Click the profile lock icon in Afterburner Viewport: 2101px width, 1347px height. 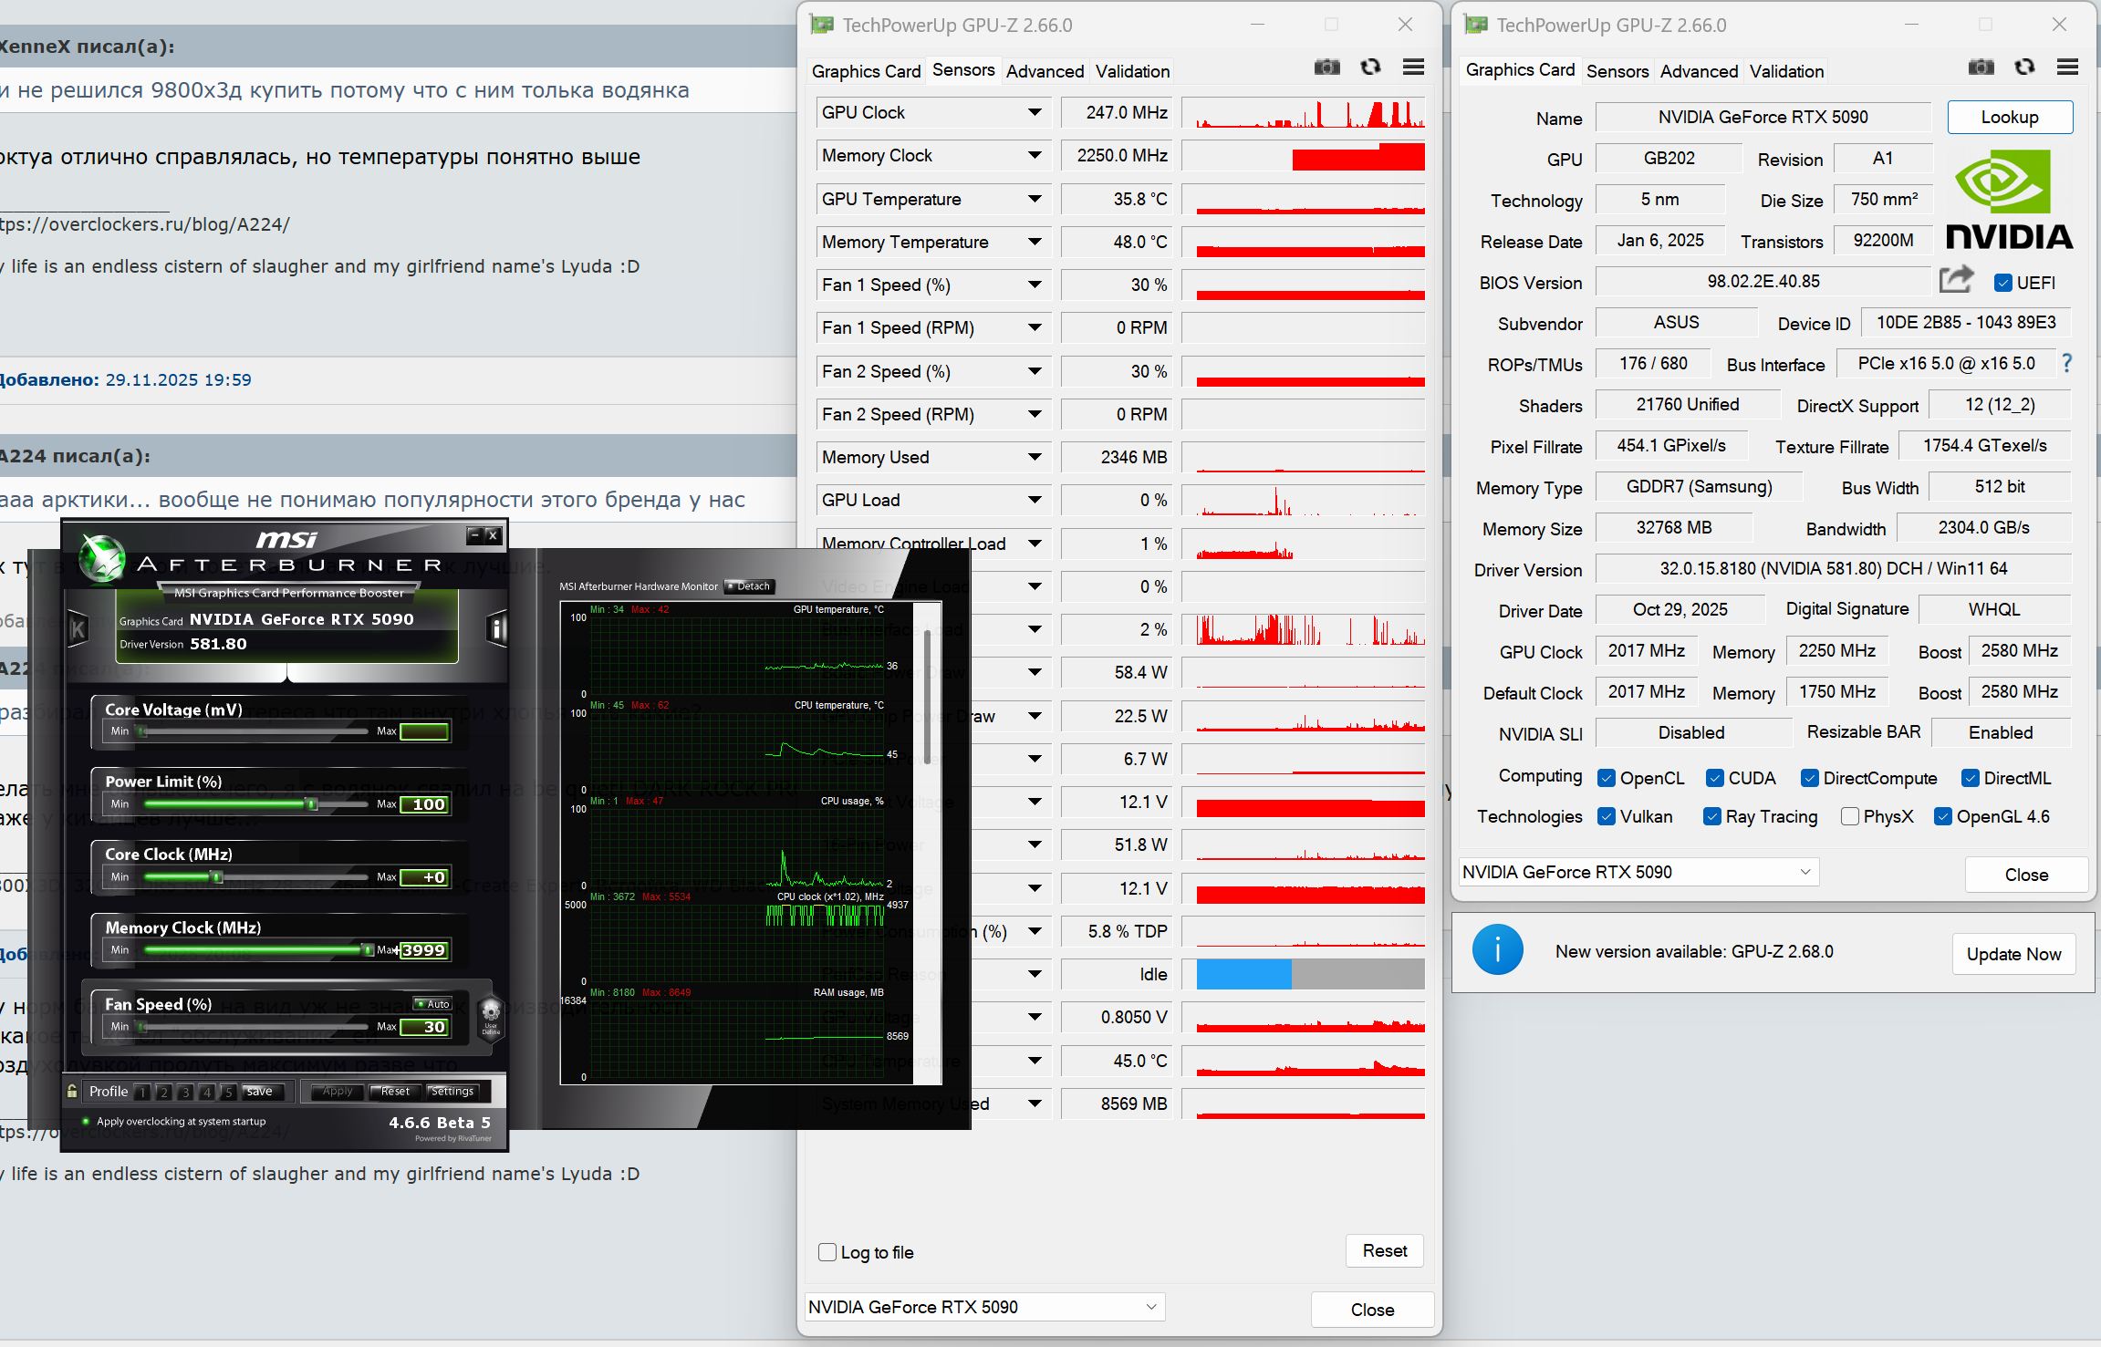pyautogui.click(x=72, y=1092)
